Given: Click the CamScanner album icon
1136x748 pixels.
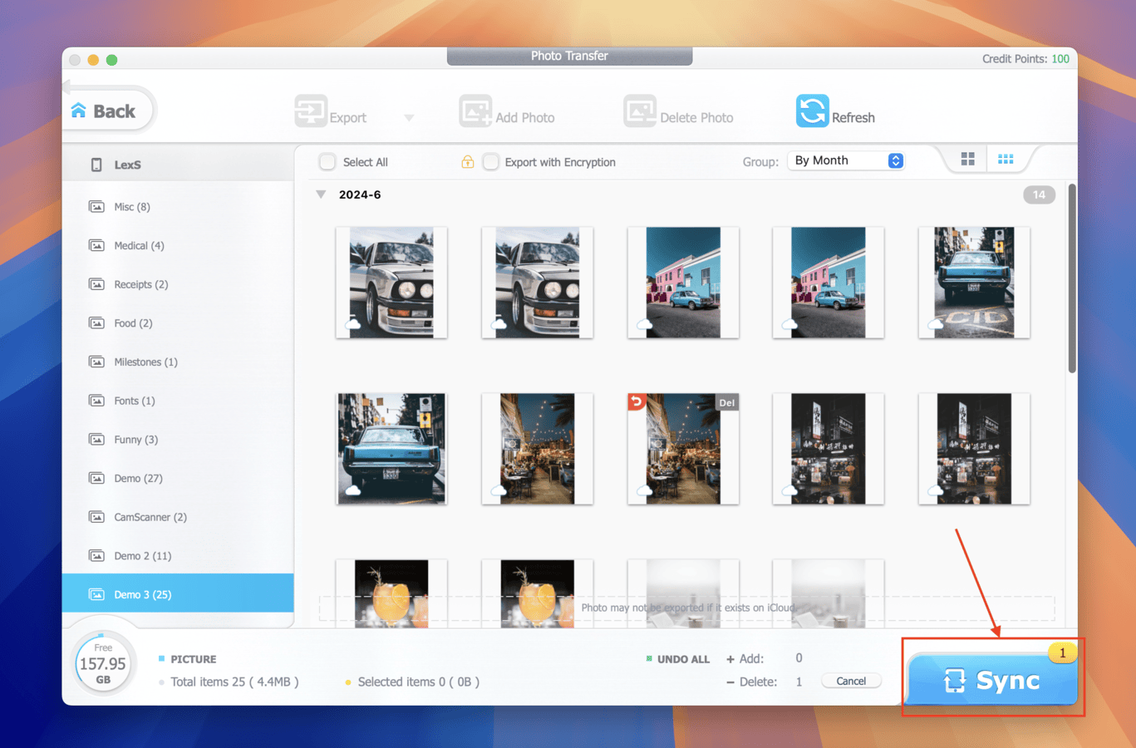Looking at the screenshot, I should coord(96,517).
